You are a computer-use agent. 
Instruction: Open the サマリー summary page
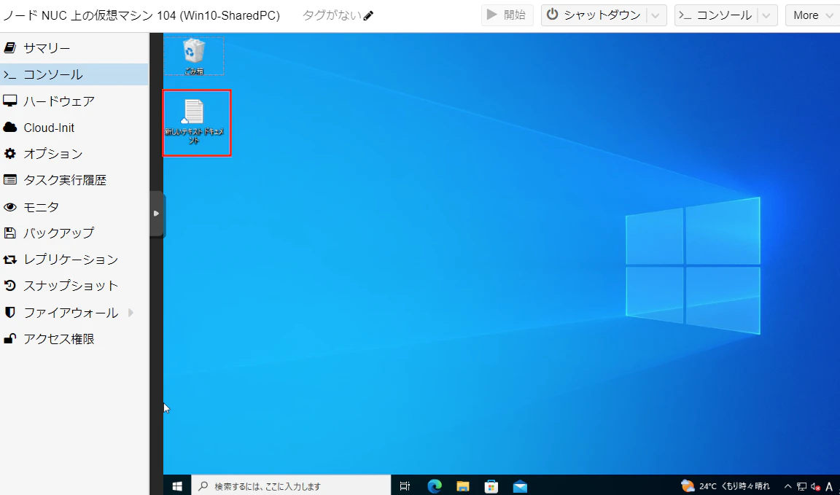[74, 48]
